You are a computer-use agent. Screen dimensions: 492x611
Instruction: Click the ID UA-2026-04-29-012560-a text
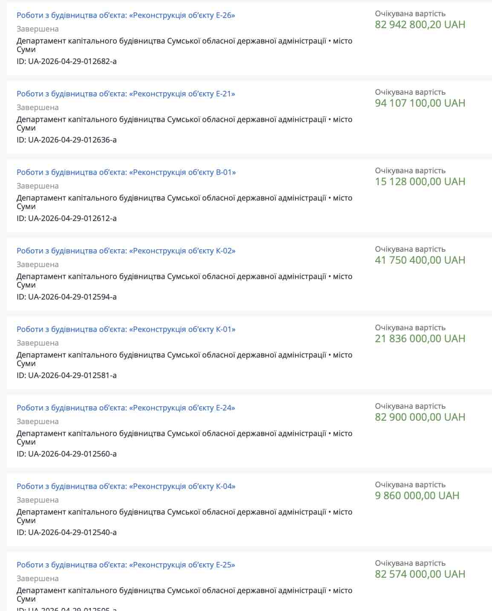click(x=67, y=454)
